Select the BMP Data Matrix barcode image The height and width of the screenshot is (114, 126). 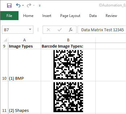68,65
